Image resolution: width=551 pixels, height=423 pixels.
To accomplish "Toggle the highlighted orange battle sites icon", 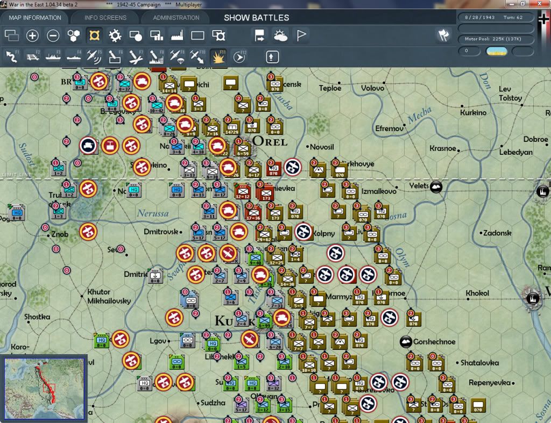I will coord(94,35).
